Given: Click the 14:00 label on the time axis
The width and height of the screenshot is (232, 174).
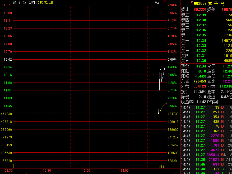Looking at the screenshot, I should pyautogui.click(x=124, y=171).
